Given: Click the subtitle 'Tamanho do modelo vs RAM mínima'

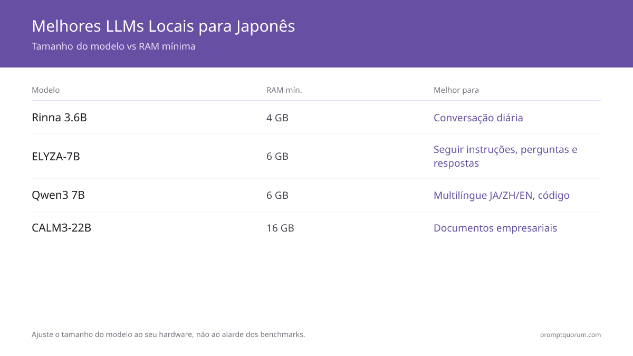Looking at the screenshot, I should pos(113,46).
